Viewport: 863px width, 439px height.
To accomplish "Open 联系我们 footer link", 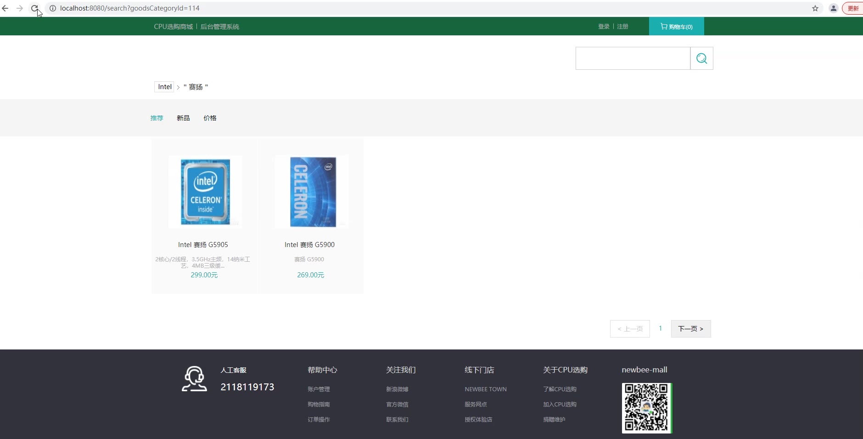I will [397, 419].
